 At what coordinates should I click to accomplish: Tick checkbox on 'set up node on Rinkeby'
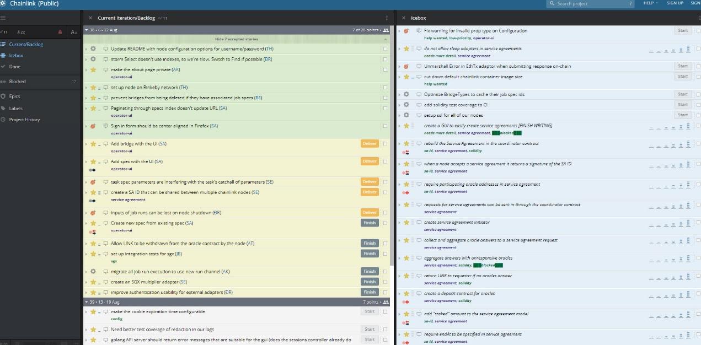pyautogui.click(x=385, y=87)
